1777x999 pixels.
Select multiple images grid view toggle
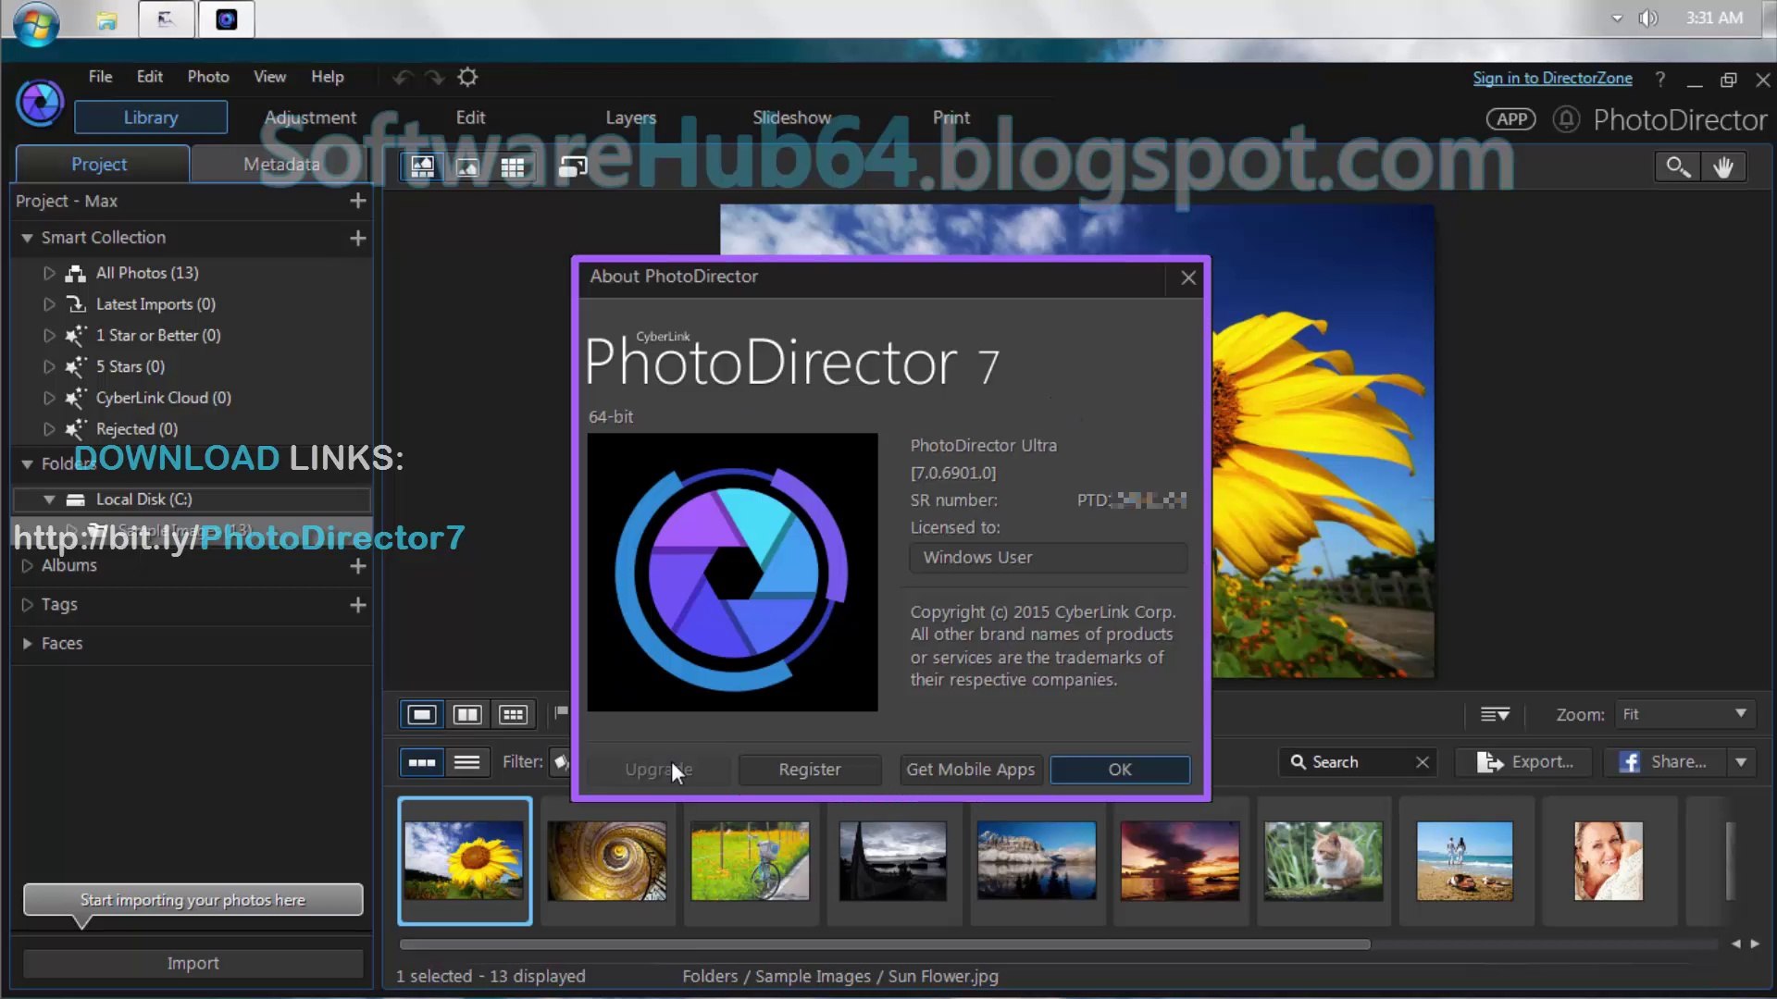(x=513, y=714)
